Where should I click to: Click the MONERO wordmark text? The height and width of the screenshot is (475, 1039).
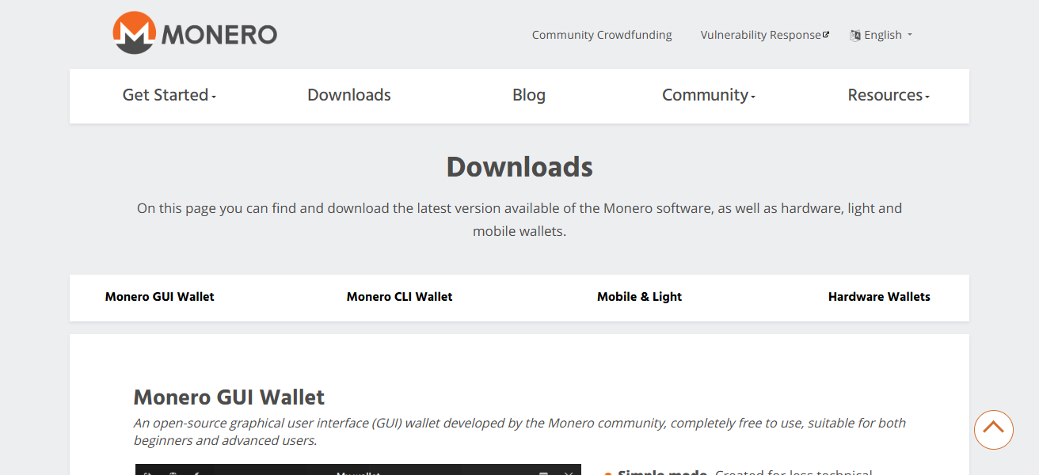pos(219,35)
